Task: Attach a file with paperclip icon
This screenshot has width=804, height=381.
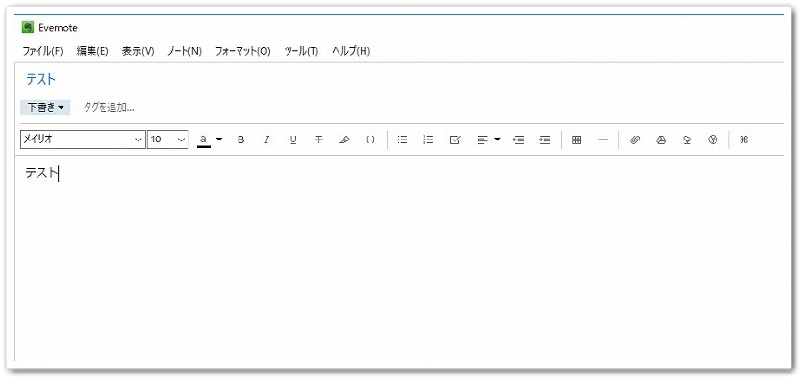Action: 635,140
